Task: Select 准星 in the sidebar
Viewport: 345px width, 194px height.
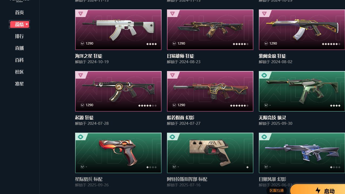Action: [19, 84]
